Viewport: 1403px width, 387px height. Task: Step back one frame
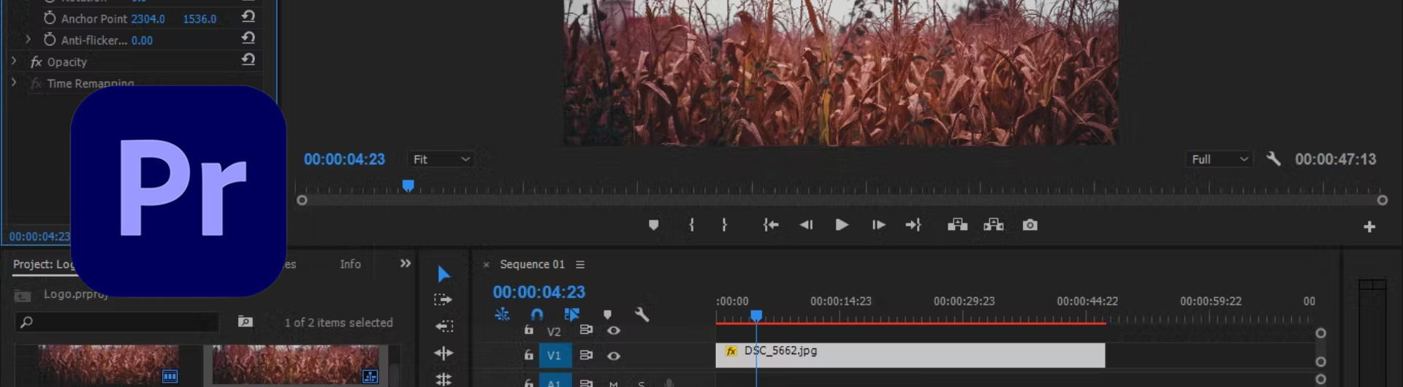coord(806,225)
